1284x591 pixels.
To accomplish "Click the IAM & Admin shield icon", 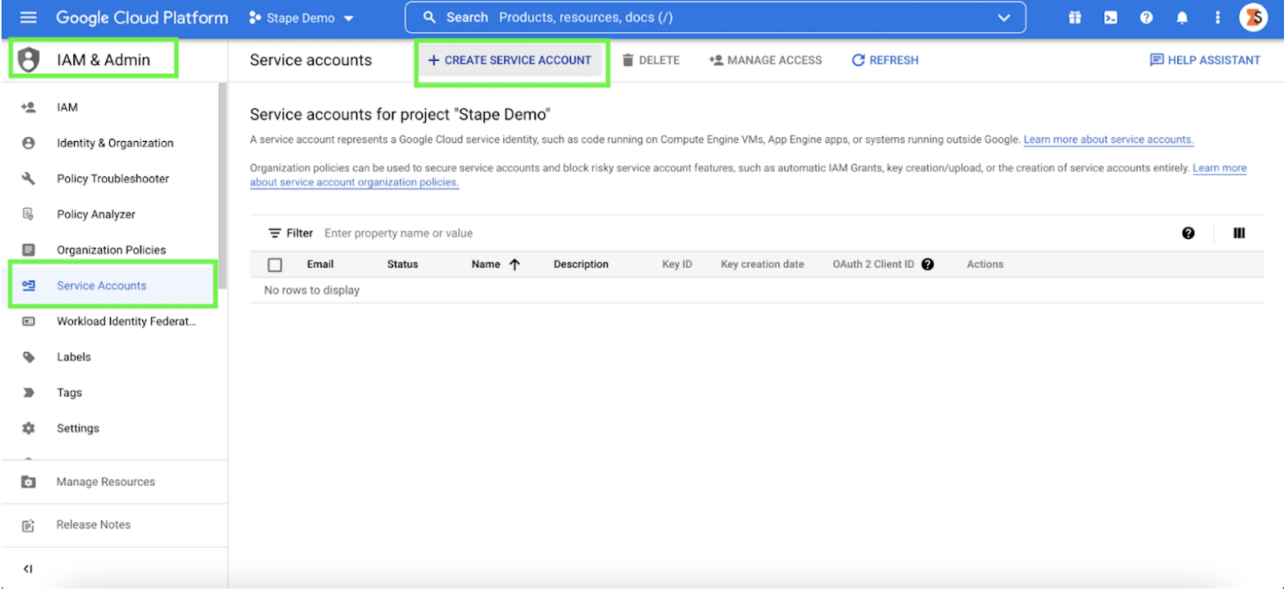I will (29, 59).
